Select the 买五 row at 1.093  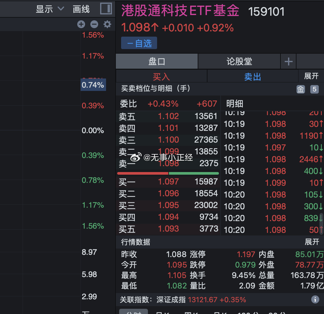168,229
